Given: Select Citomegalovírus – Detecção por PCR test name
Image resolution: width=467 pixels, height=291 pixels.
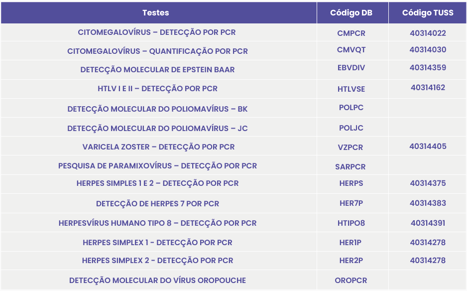Looking at the screenshot, I should tap(157, 32).
